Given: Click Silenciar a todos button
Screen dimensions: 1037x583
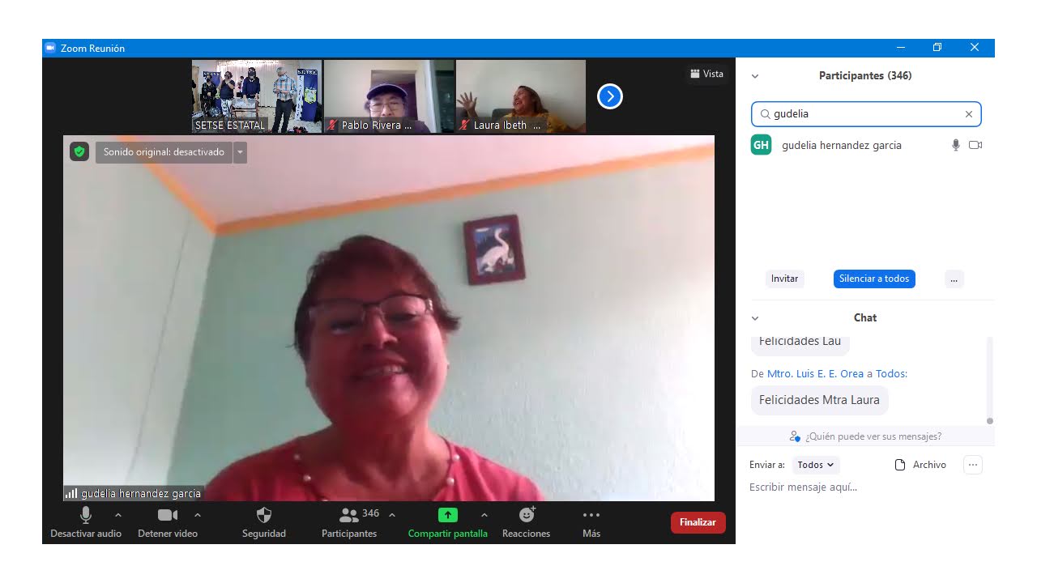Looking at the screenshot, I should click(x=874, y=279).
